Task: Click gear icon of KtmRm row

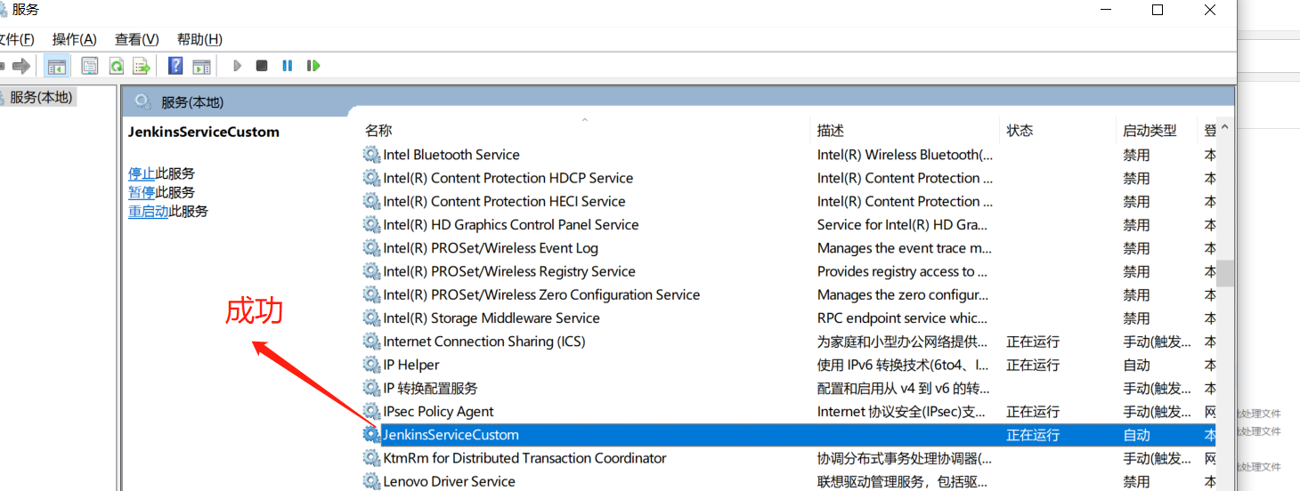Action: click(x=371, y=458)
